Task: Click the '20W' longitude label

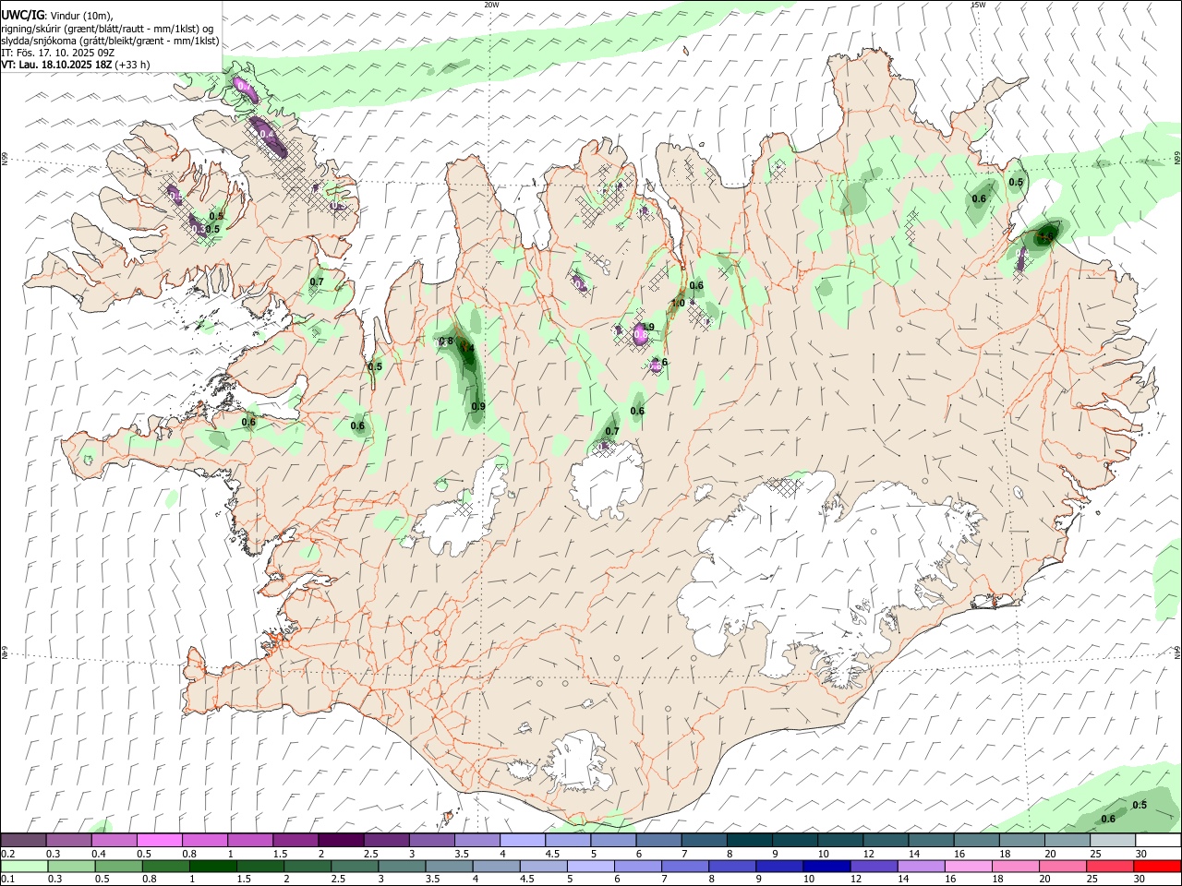Action: (491, 5)
